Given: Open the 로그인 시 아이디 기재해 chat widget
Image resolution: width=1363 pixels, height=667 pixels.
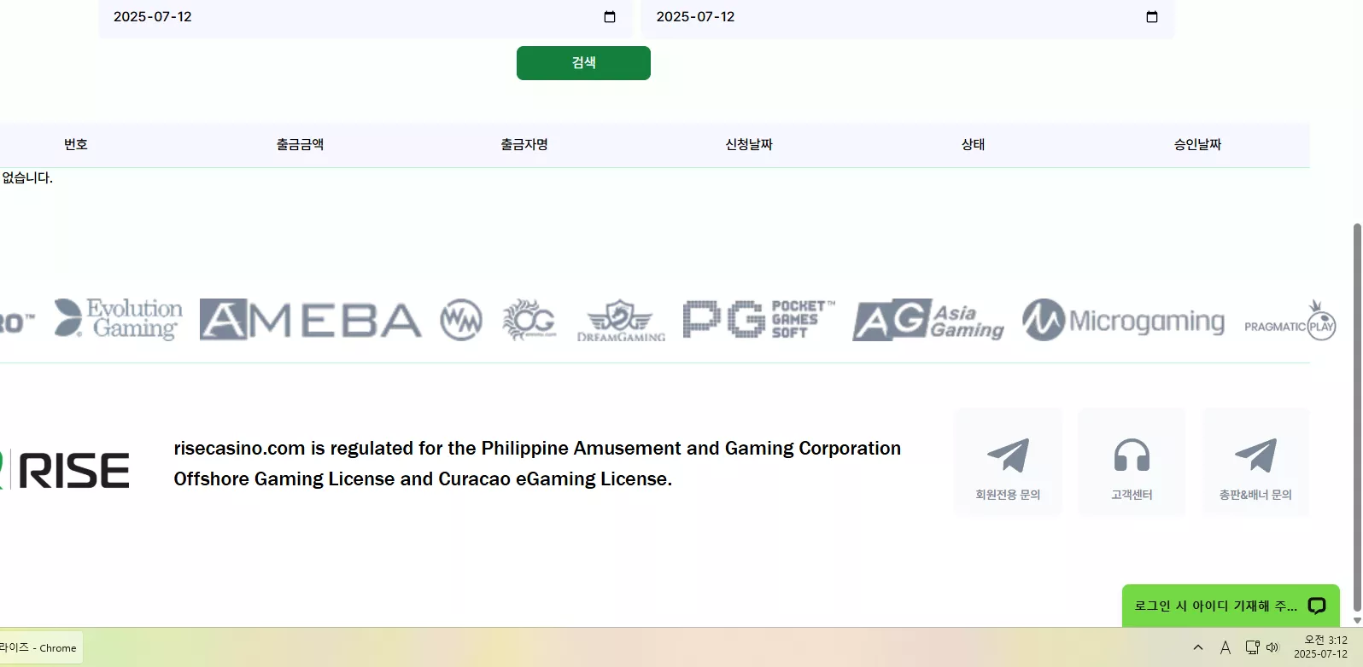Looking at the screenshot, I should point(1231,606).
